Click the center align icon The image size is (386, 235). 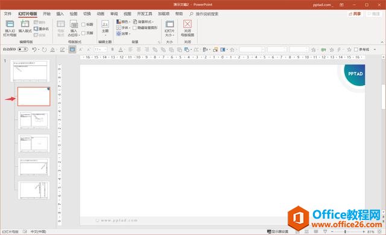[139, 50]
